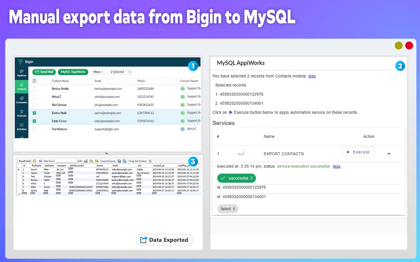
Task: Click the refresh icon in Result Grid toolbar
Action: (x=40, y=161)
